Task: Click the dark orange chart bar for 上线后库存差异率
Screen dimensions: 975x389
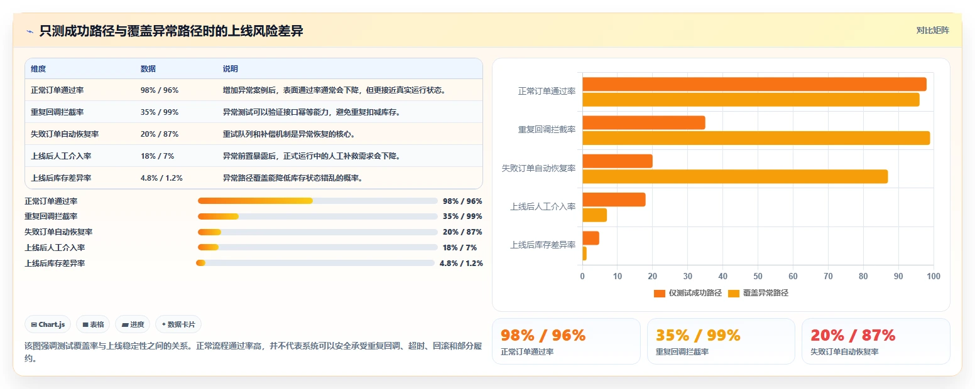Action: (591, 238)
